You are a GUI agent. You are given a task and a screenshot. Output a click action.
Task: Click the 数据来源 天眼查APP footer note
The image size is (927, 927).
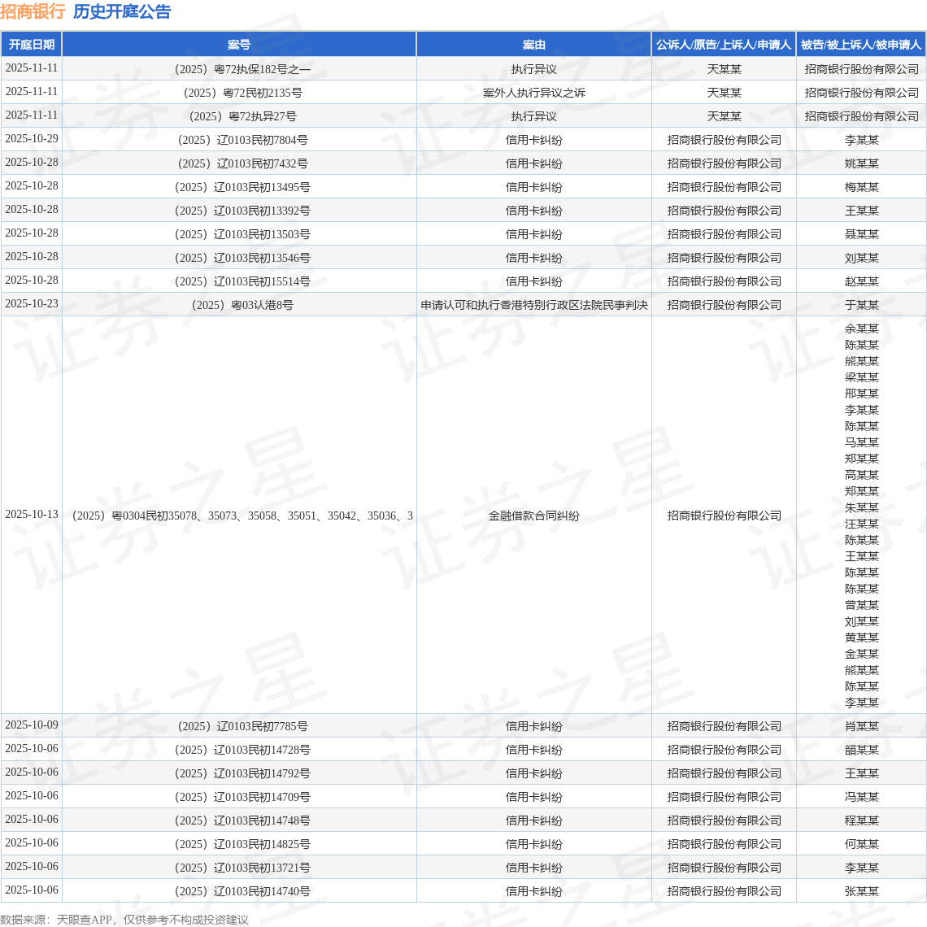(x=124, y=920)
